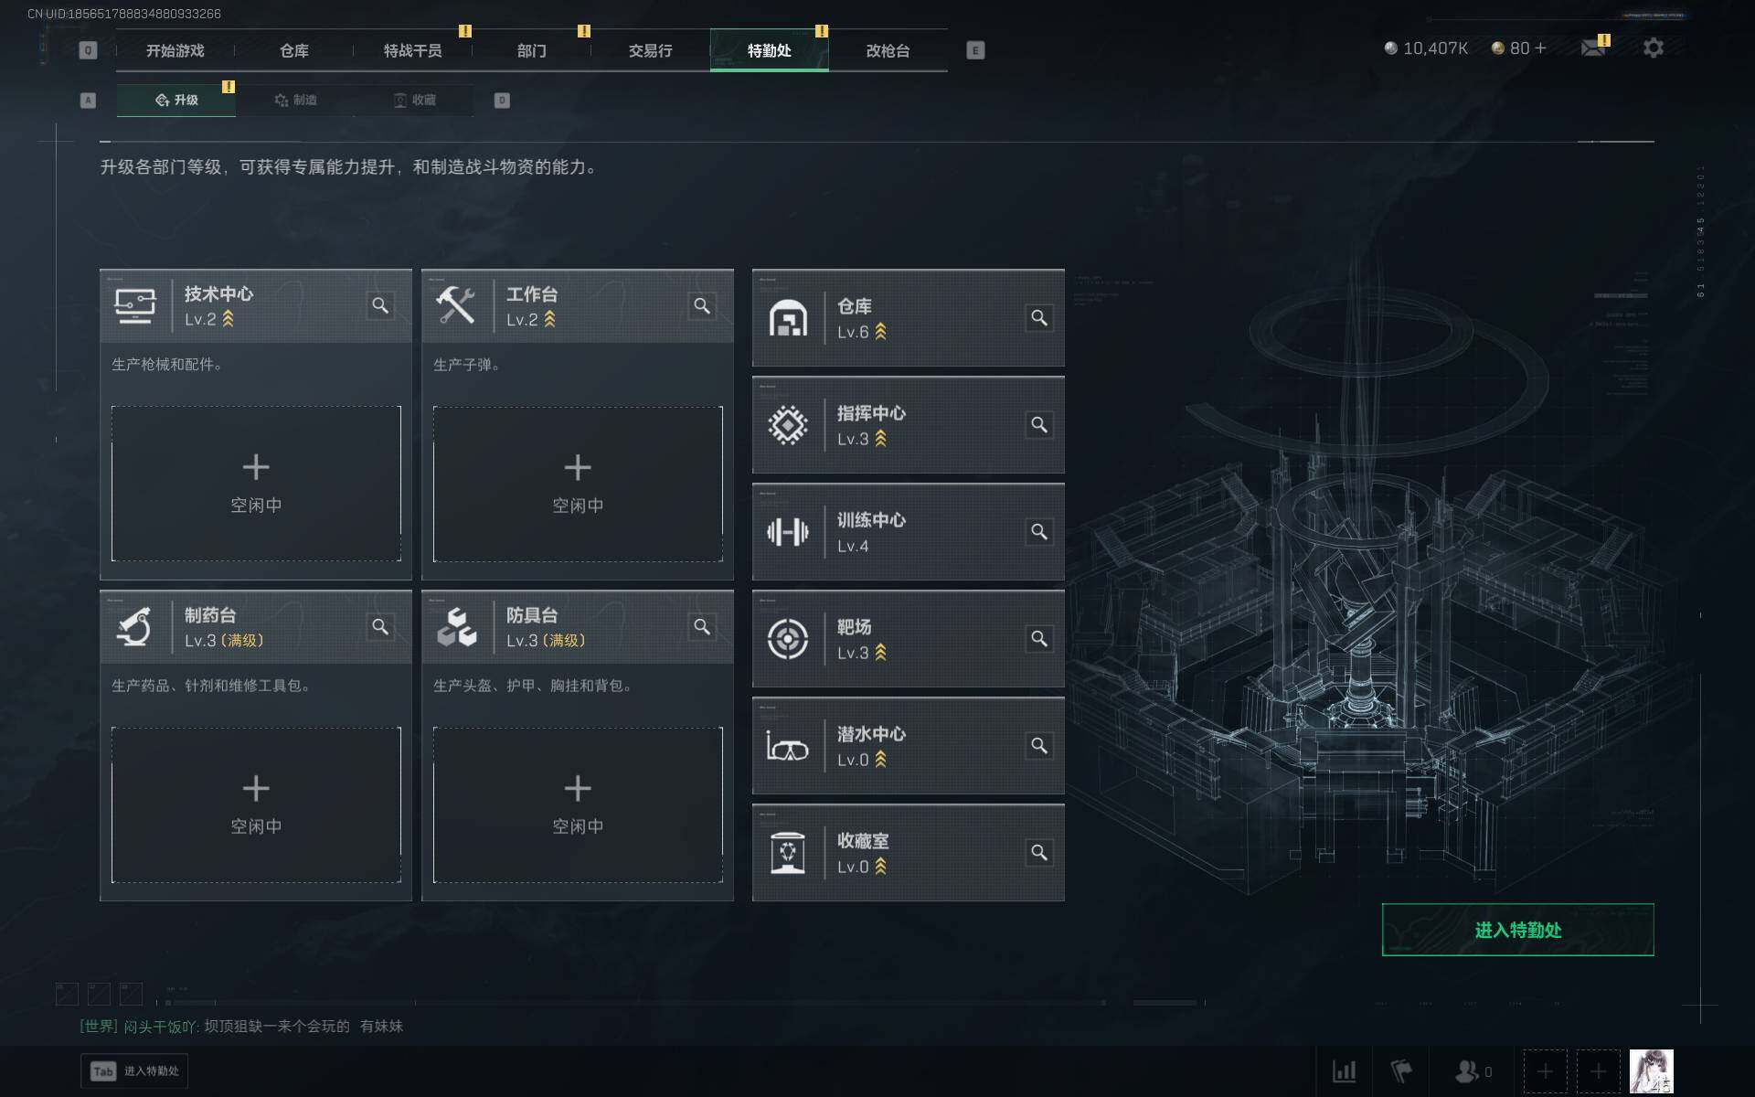Add production in 防具台 空闲中 slot
Image resolution: width=1755 pixels, height=1097 pixels.
[x=578, y=804]
